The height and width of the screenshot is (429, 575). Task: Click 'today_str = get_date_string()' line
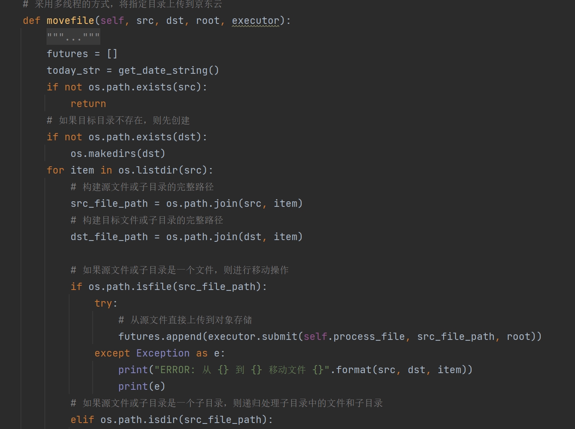133,70
